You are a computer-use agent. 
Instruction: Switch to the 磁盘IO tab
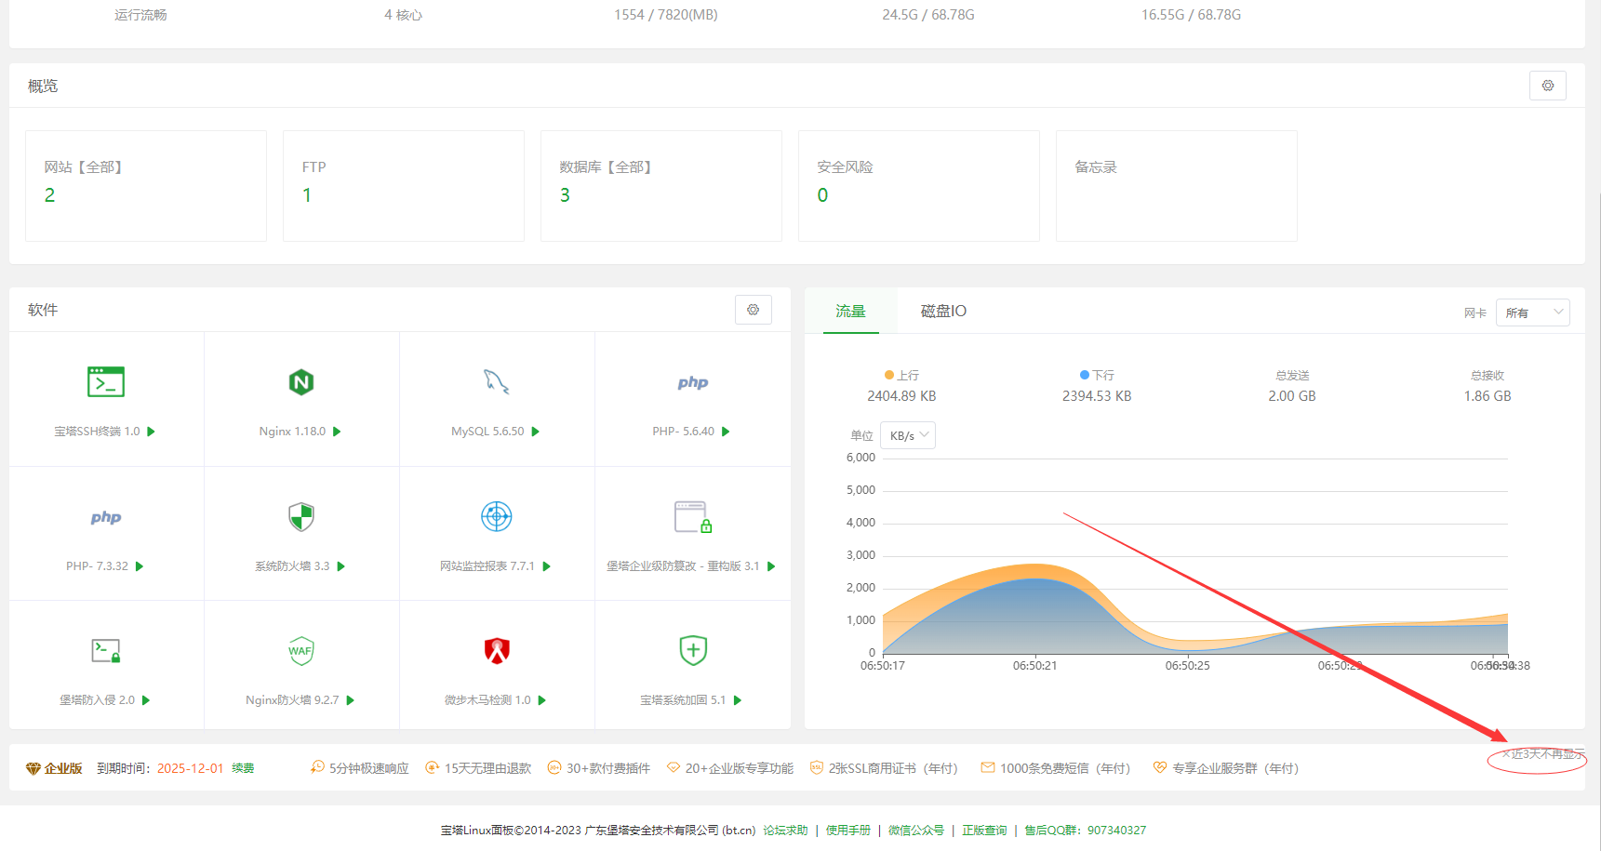click(x=943, y=311)
